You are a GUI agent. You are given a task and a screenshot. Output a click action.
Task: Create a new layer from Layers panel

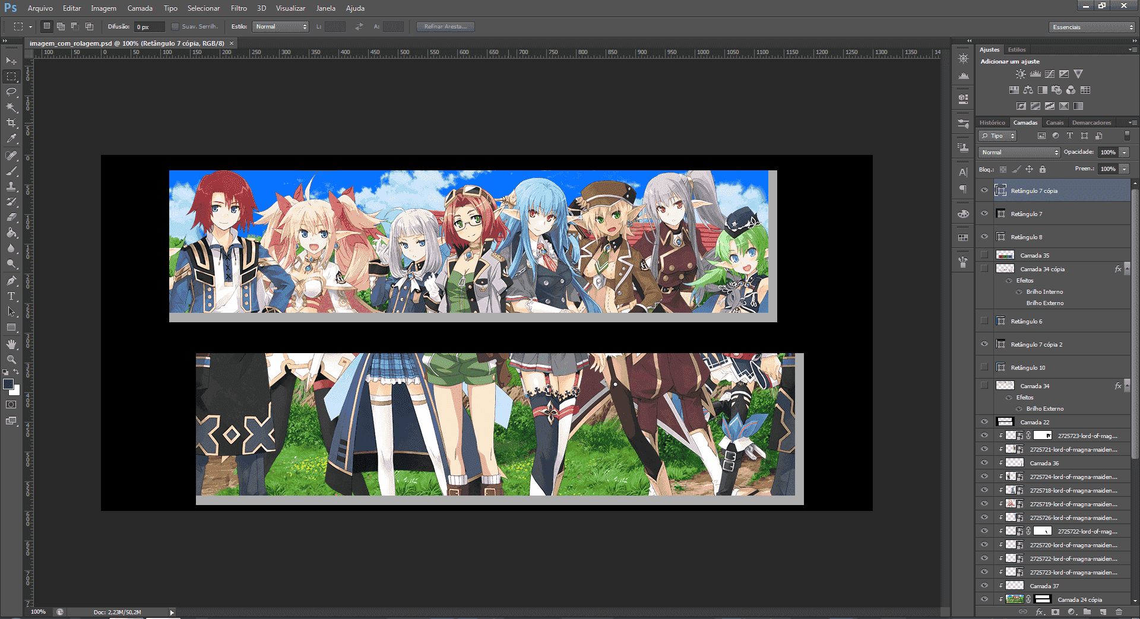1103,612
